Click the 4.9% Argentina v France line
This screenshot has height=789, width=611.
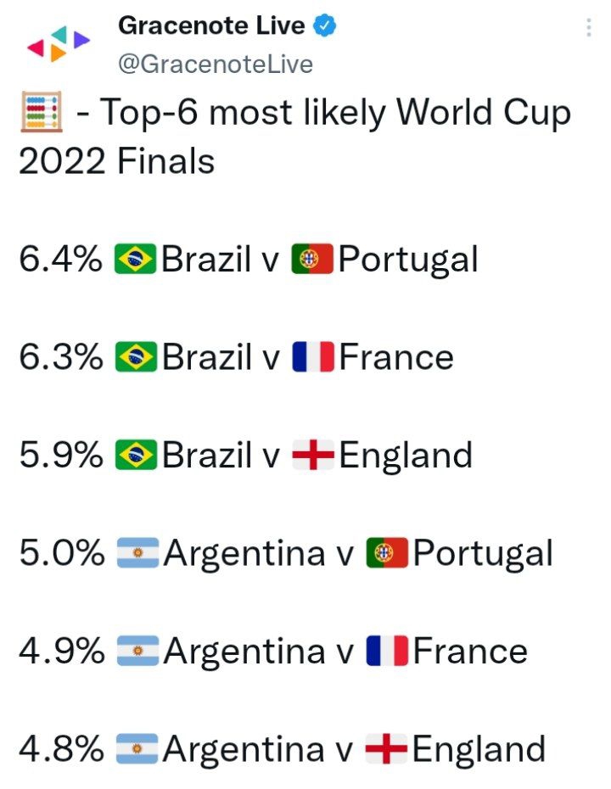pos(273,651)
